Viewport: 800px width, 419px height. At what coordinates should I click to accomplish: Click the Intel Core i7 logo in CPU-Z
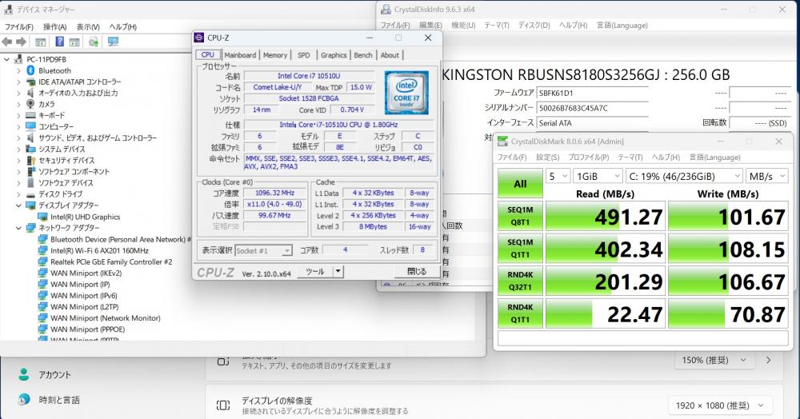[406, 92]
